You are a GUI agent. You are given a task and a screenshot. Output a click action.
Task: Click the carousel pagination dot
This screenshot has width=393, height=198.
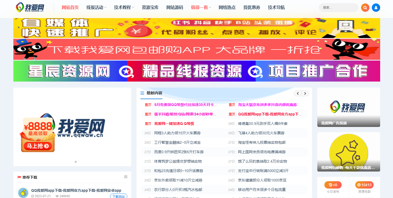[76, 162]
